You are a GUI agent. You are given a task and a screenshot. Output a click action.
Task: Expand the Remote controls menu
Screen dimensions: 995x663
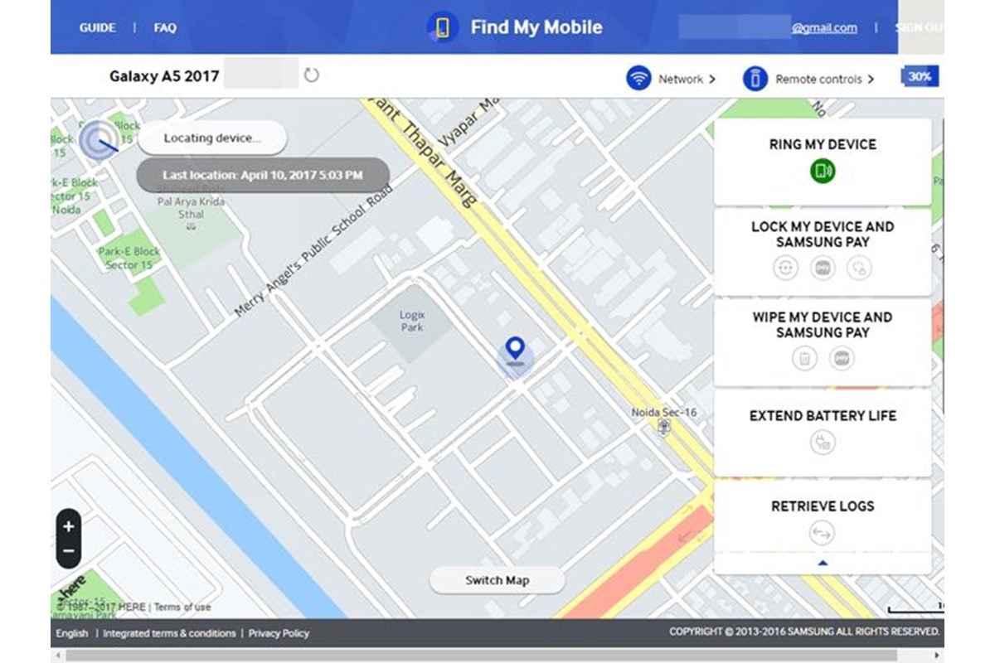[x=824, y=80]
